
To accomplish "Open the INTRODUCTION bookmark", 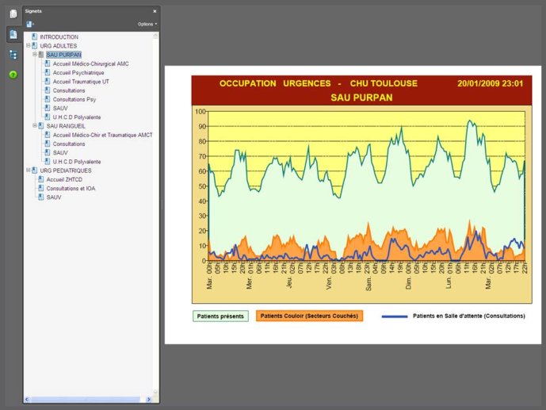I will point(59,37).
